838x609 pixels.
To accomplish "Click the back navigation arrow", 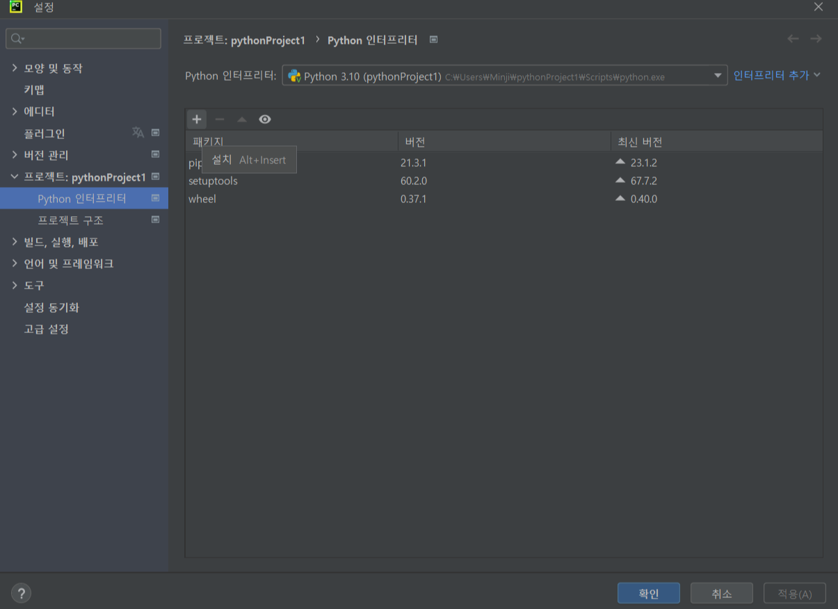I will click(x=793, y=39).
